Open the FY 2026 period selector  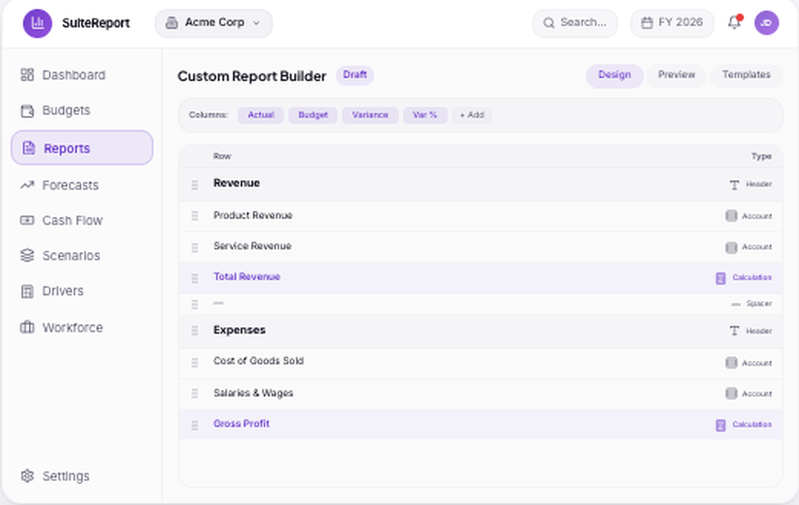click(672, 23)
